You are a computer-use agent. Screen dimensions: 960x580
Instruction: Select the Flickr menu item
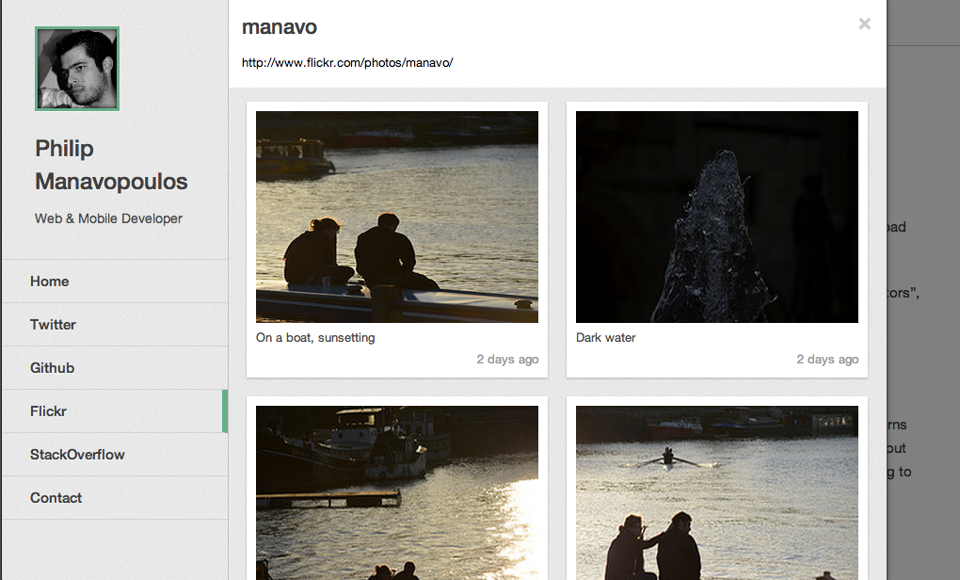pyautogui.click(x=115, y=411)
